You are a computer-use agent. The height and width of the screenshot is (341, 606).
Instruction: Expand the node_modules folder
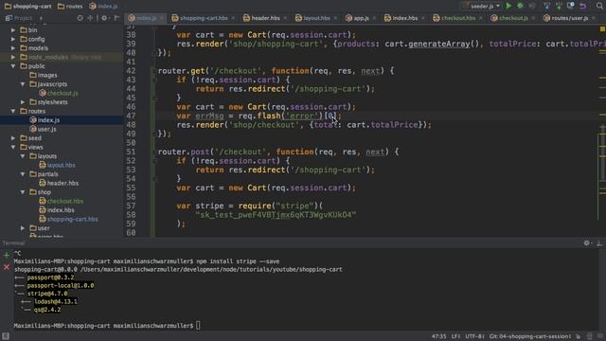coord(13,57)
